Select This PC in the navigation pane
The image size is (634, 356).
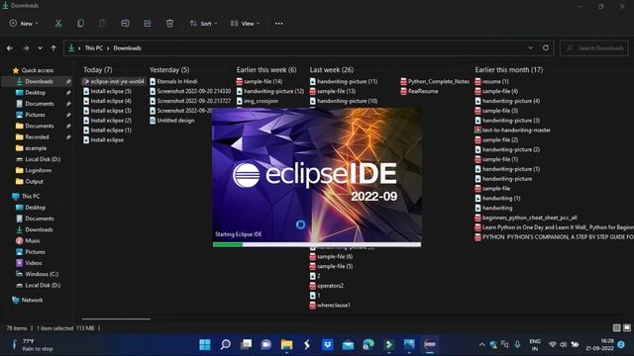[31, 196]
